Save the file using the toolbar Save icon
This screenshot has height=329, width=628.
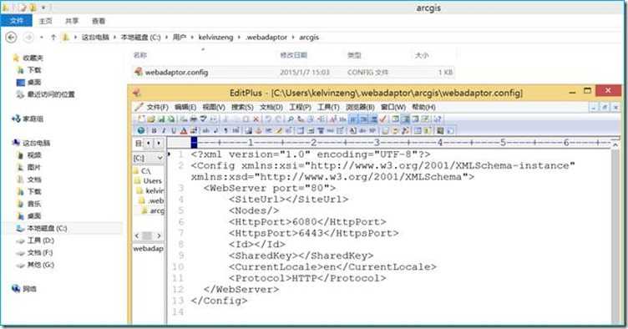(x=161, y=119)
